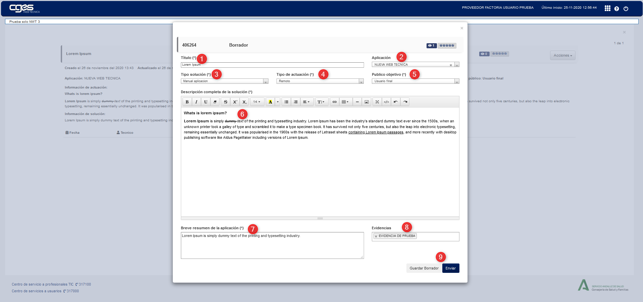Click the star rating in the modal header
643x302 pixels.
pyautogui.click(x=447, y=46)
